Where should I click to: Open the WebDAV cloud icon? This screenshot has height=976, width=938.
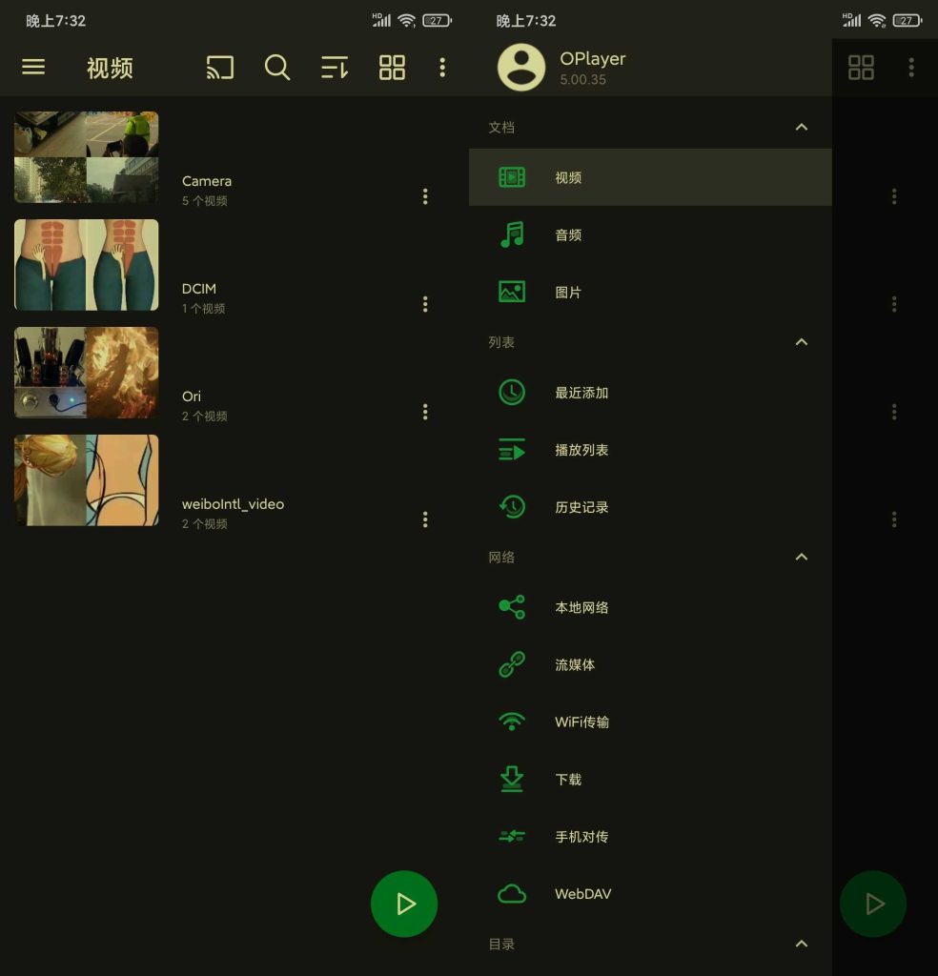tap(511, 893)
